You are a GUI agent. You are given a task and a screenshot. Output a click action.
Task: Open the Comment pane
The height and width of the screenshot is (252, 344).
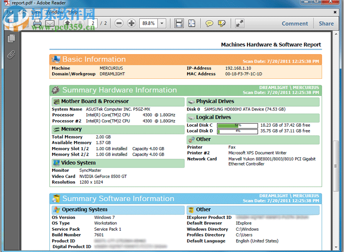pos(295,24)
